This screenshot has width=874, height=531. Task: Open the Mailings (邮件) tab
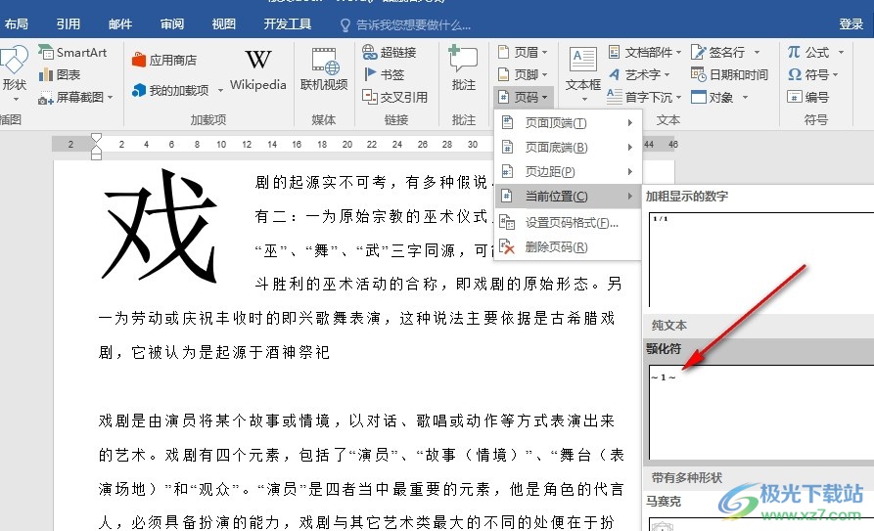point(119,24)
